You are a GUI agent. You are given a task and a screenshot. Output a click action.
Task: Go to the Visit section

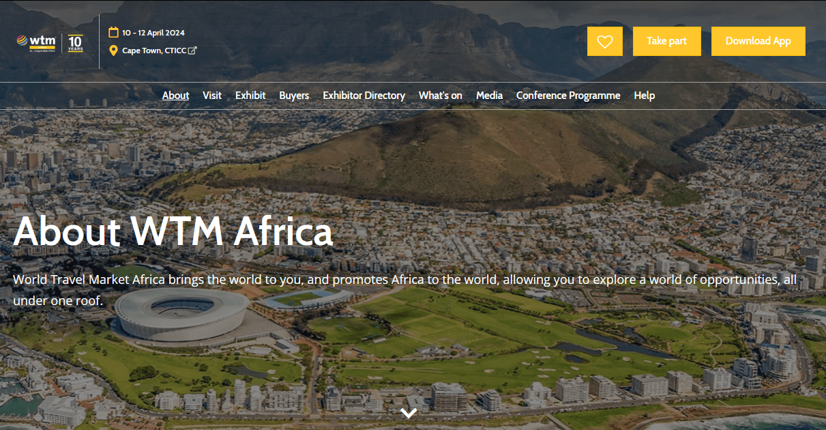(x=212, y=96)
